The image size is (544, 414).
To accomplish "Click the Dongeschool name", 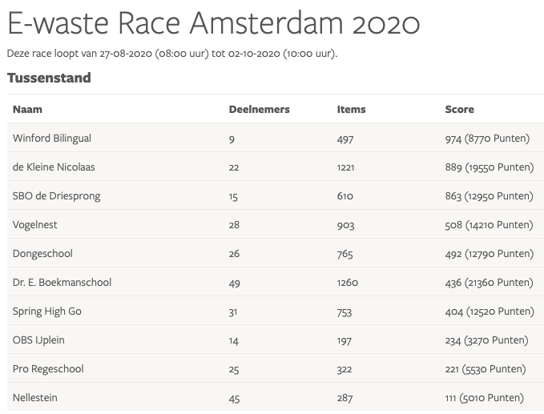I will [x=42, y=254].
